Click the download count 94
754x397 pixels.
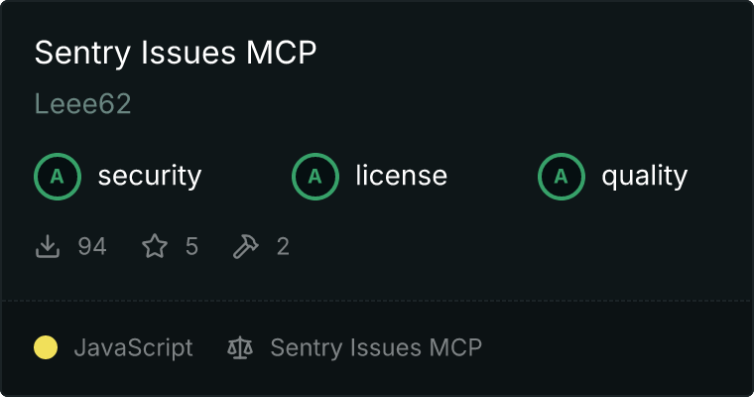click(92, 246)
